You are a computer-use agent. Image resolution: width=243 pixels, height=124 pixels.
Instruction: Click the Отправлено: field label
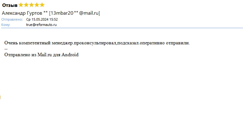coord(12,20)
